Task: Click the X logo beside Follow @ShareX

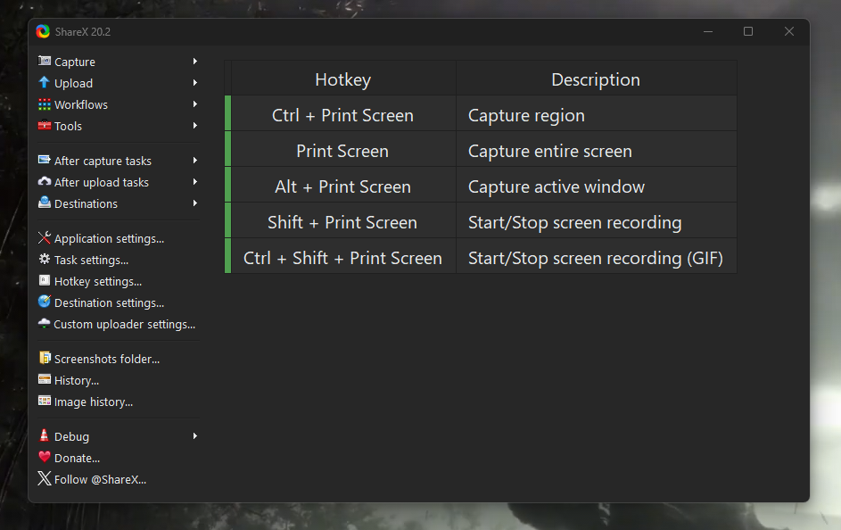Action: pos(45,478)
